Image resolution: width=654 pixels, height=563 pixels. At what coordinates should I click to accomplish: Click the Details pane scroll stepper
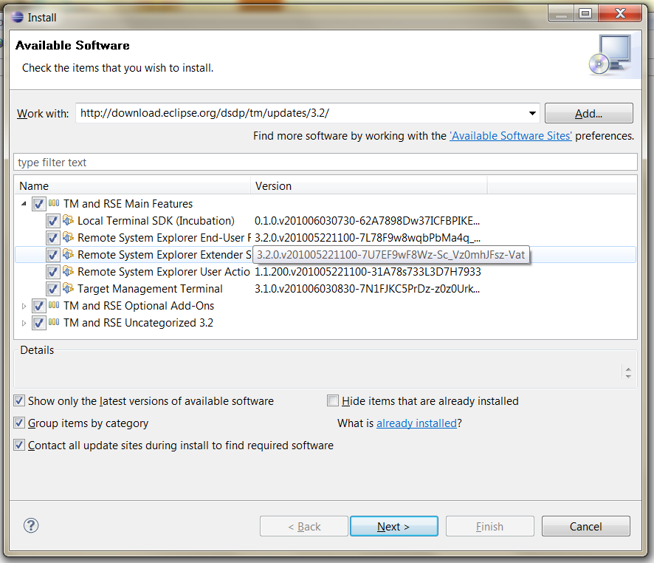[x=628, y=372]
